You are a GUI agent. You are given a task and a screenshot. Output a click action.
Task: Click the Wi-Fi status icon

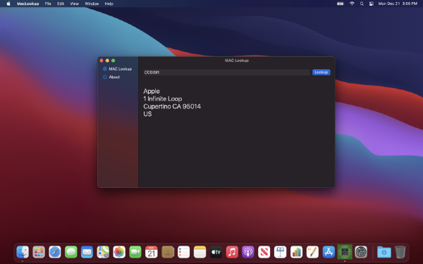pos(352,4)
